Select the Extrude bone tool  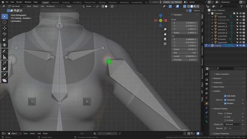tap(5, 75)
